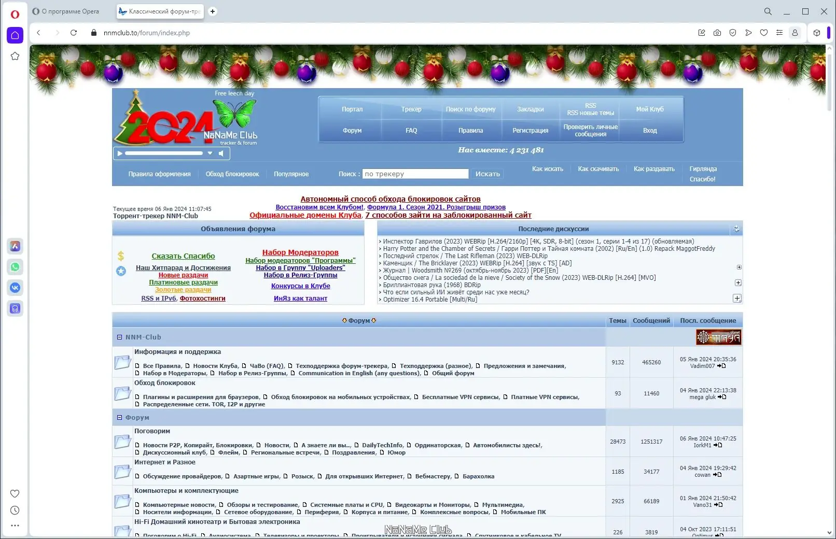Open browsing history clock in sidebar
The image size is (836, 539).
[x=15, y=510]
